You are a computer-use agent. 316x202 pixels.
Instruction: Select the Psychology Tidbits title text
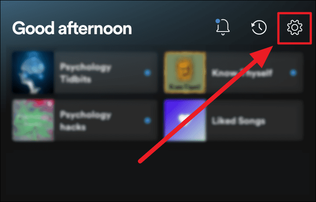pos(85,73)
